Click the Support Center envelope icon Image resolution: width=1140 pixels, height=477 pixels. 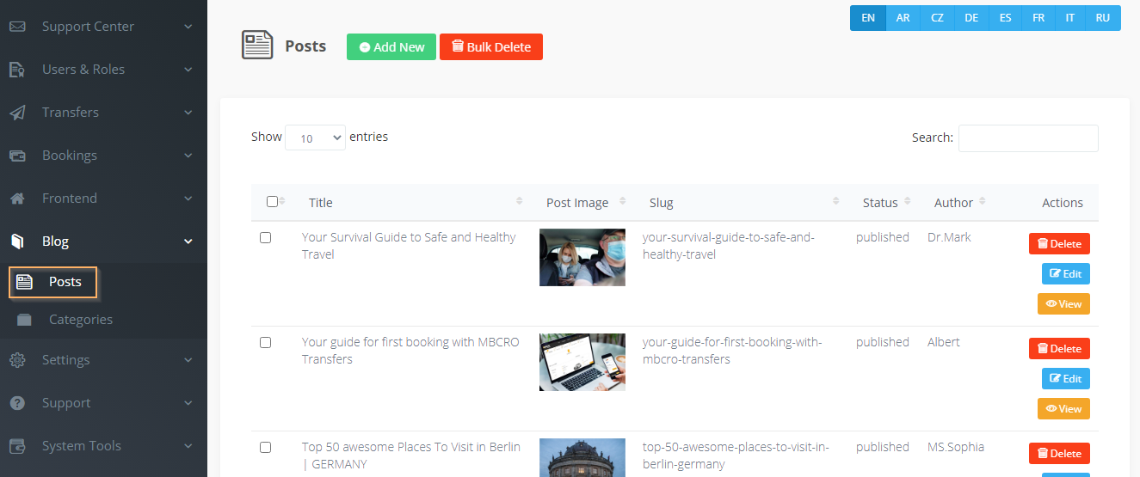click(17, 27)
